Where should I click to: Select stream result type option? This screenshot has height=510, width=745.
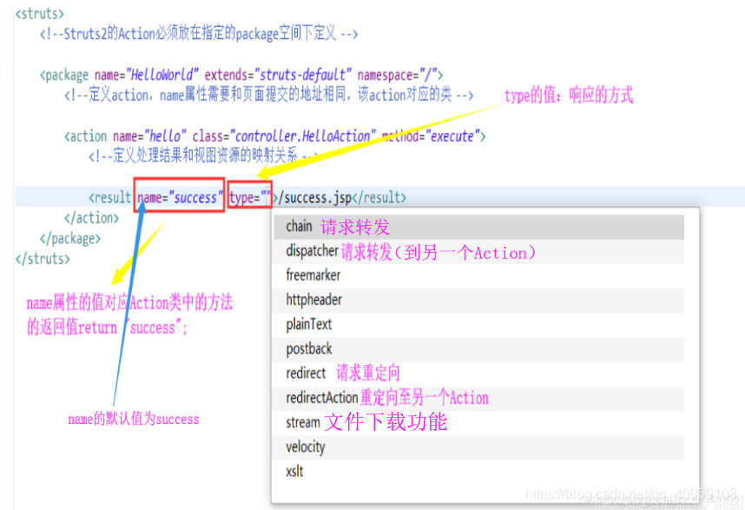pos(479,422)
